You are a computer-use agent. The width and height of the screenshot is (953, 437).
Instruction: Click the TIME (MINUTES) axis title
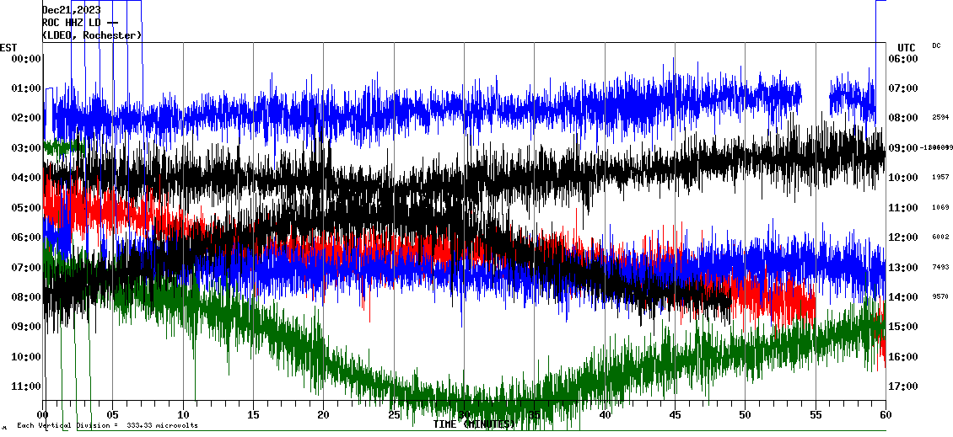click(x=474, y=424)
